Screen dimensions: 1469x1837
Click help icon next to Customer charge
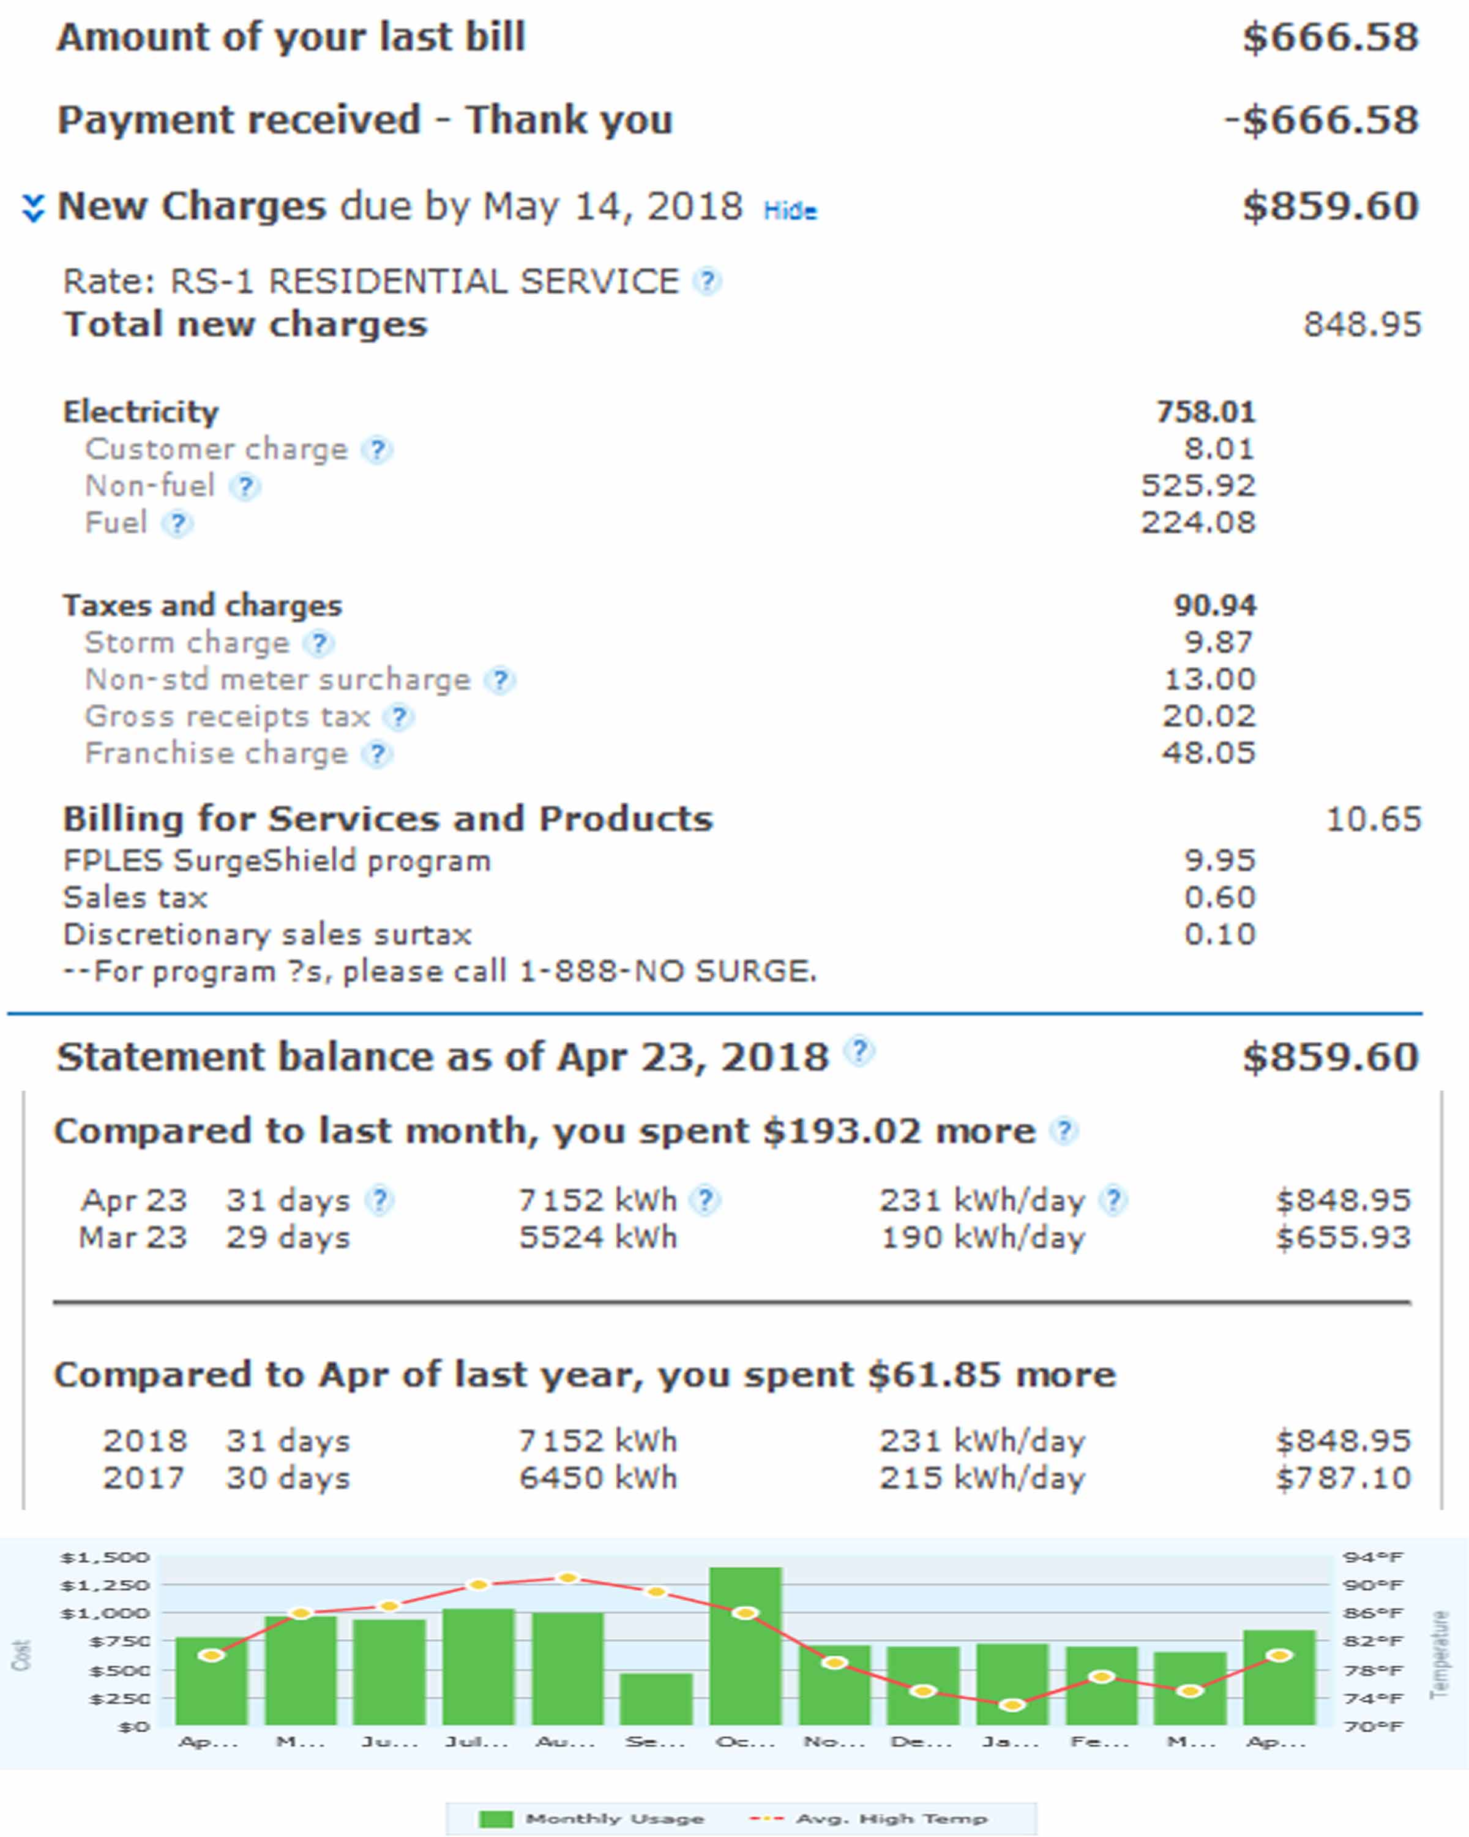[x=376, y=449]
